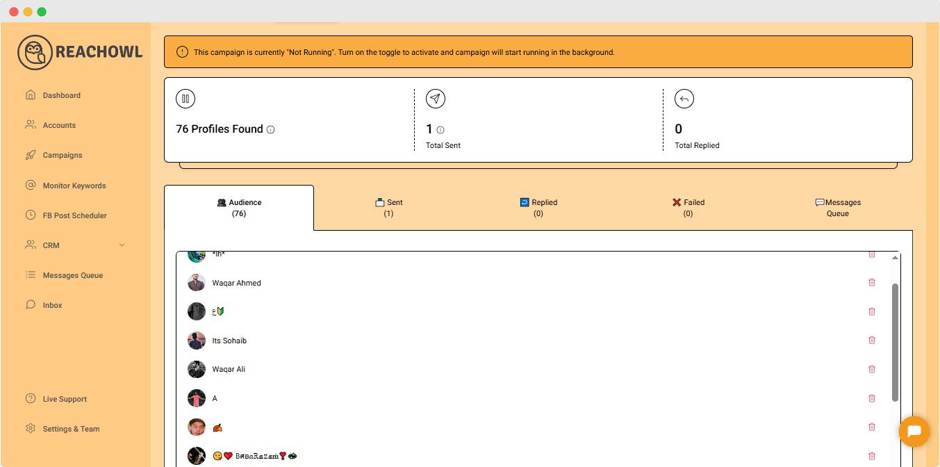The height and width of the screenshot is (467, 940).
Task: Open the chat support bubble
Action: 914,432
